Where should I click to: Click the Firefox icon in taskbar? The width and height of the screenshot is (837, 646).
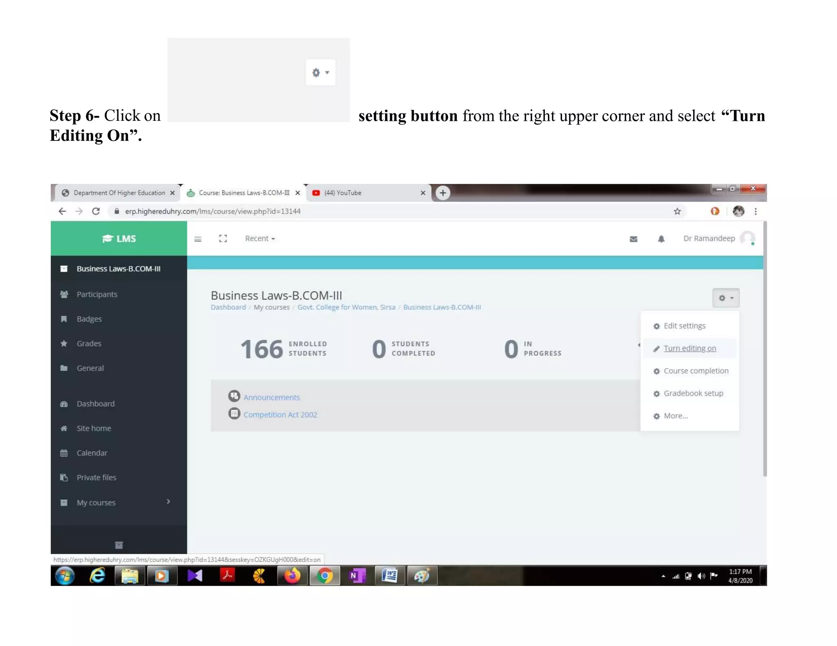click(x=292, y=576)
